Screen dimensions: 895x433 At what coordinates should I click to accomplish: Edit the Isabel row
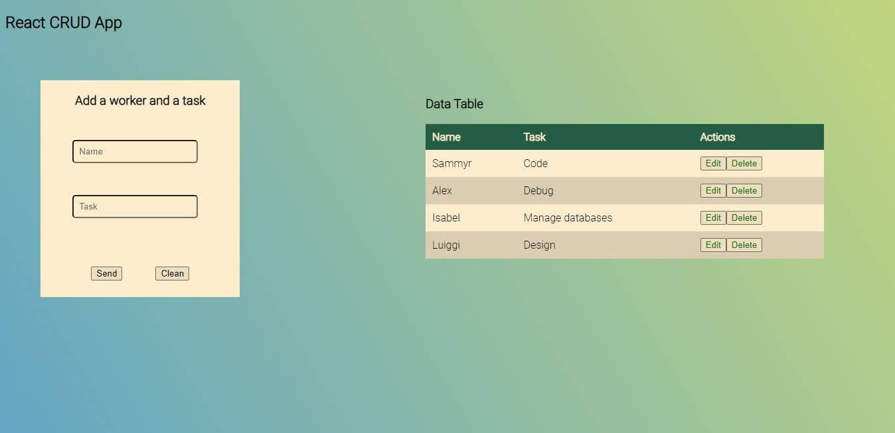click(x=713, y=218)
